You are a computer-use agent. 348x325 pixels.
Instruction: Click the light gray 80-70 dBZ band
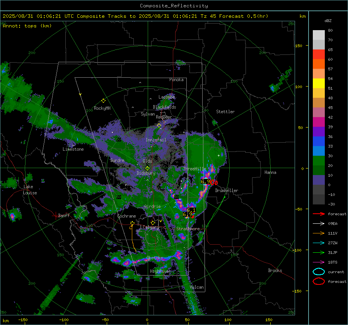coord(319,35)
